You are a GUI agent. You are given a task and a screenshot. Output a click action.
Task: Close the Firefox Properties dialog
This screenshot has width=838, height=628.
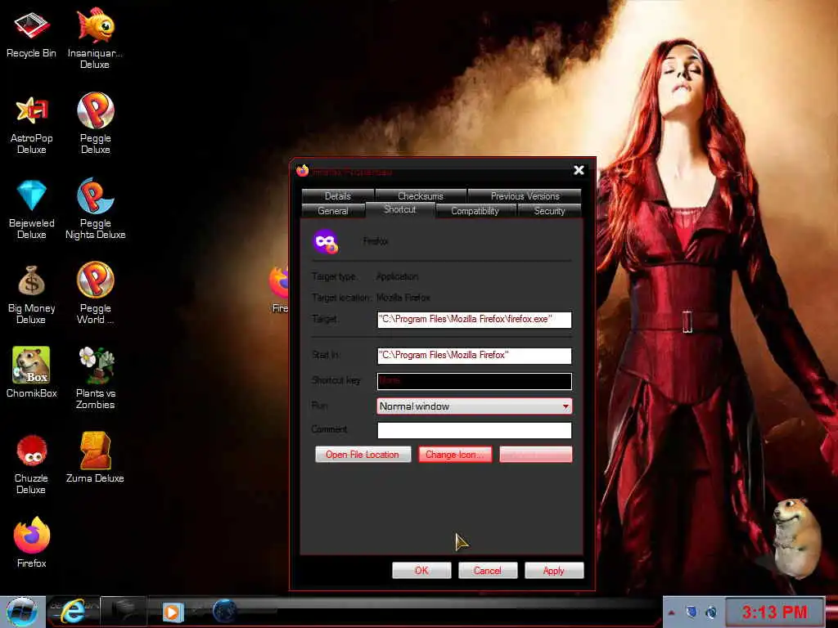click(579, 170)
